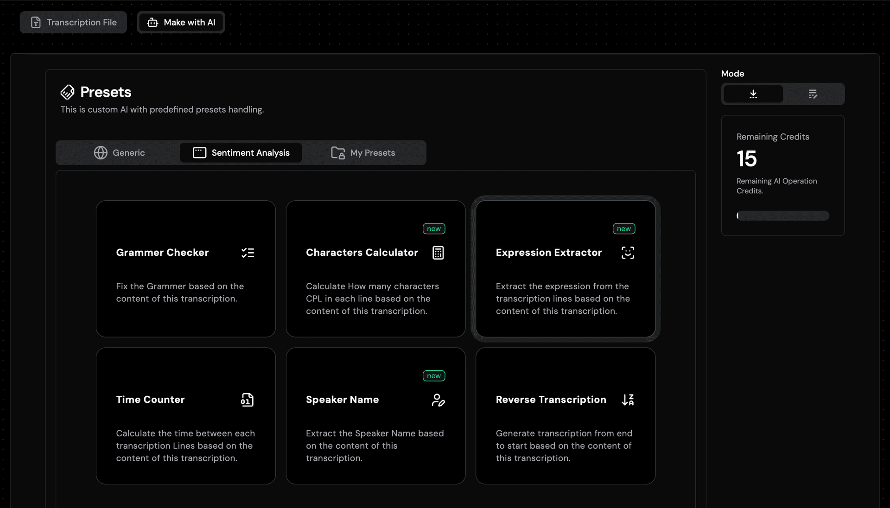Click the Presets diamond logo icon

pos(67,92)
